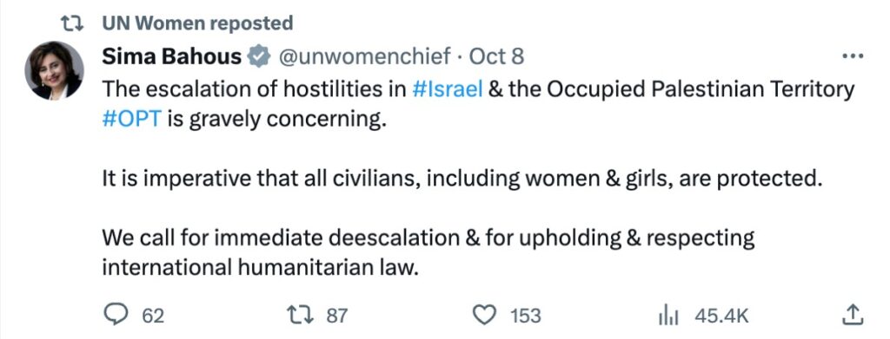Open the three-dot more options menu
Viewport: 890px width, 339px height.
click(853, 56)
